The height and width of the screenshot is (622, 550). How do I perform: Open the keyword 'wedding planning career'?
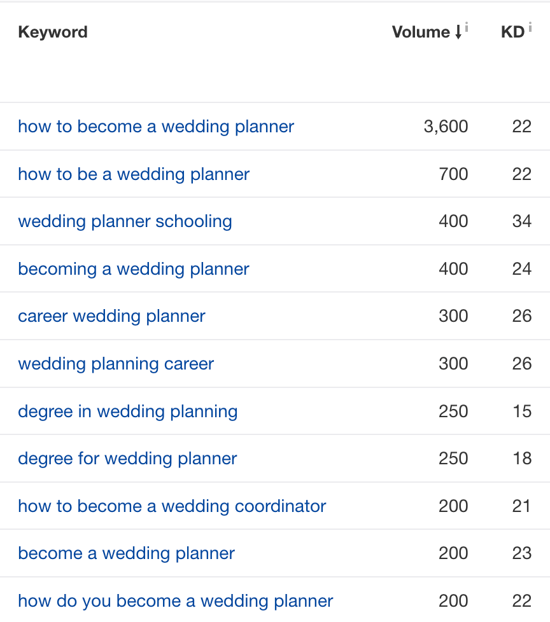pos(116,364)
